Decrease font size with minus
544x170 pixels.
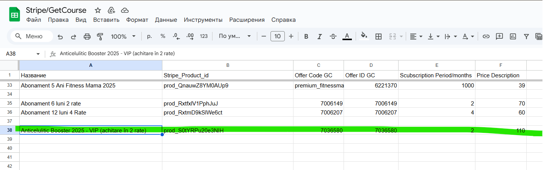coord(264,36)
